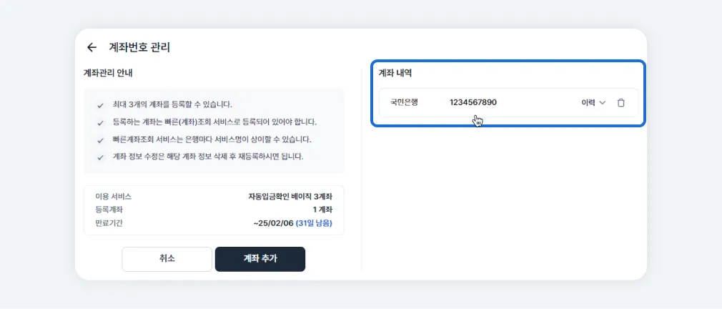722x309 pixels.
Task: Click account number 1234567890
Action: (473, 102)
